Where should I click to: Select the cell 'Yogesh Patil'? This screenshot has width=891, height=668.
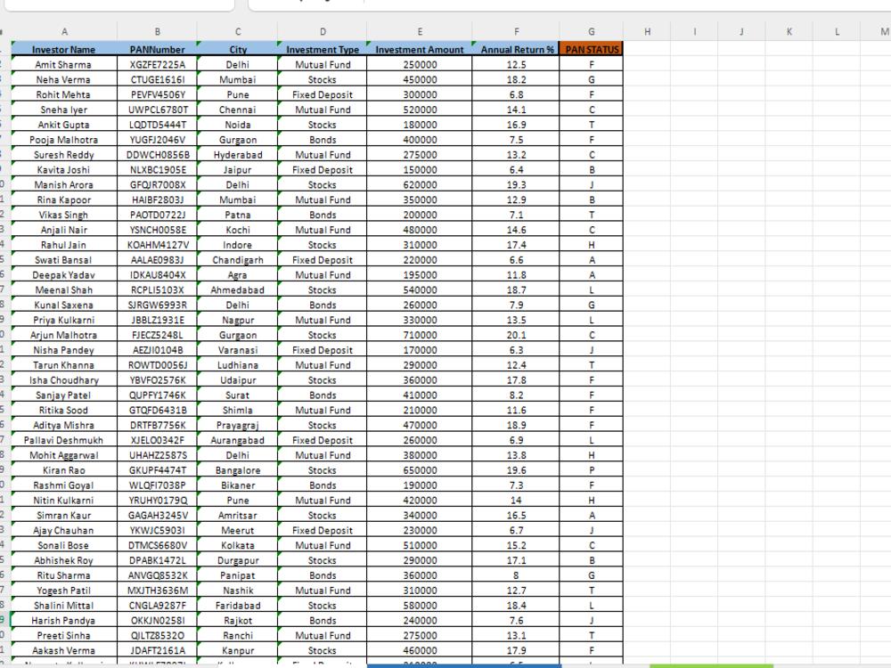tap(64, 591)
